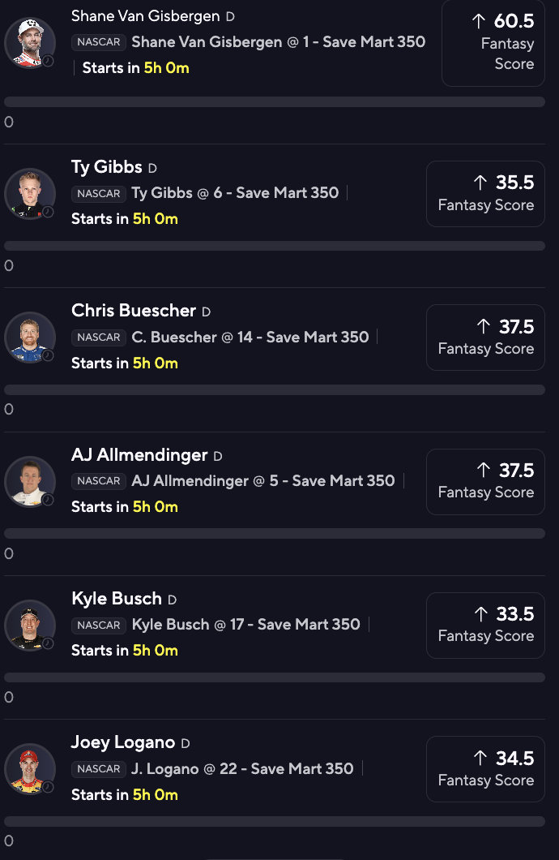Image resolution: width=559 pixels, height=860 pixels.
Task: Select Ty Gibbs' 35.5 Fantasy Score box
Action: pos(485,193)
